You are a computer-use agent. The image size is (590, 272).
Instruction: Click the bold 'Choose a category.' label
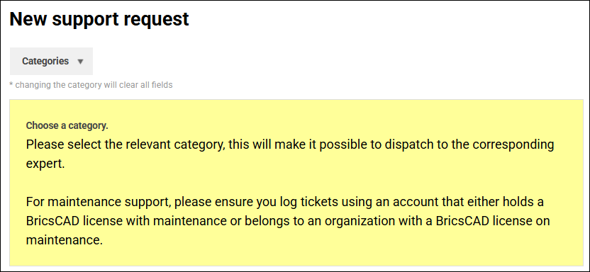67,126
